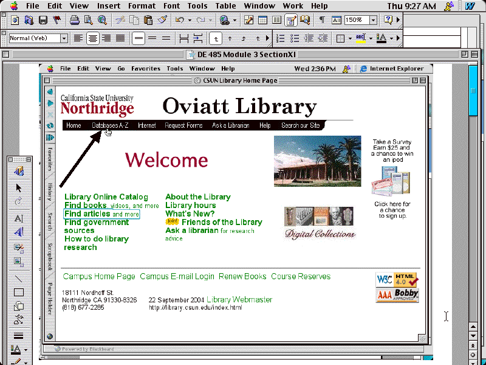
Task: Show more buttons on the standard toolbar
Action: pos(399,20)
